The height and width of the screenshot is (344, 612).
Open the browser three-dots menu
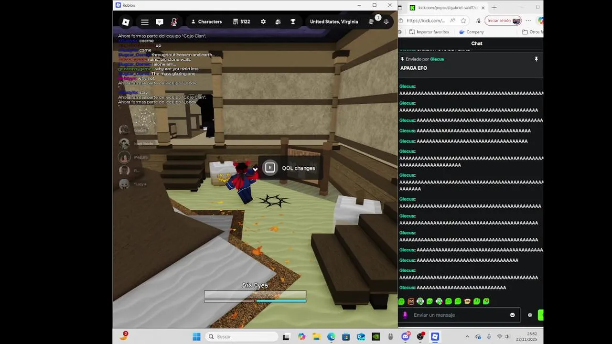pos(528,21)
